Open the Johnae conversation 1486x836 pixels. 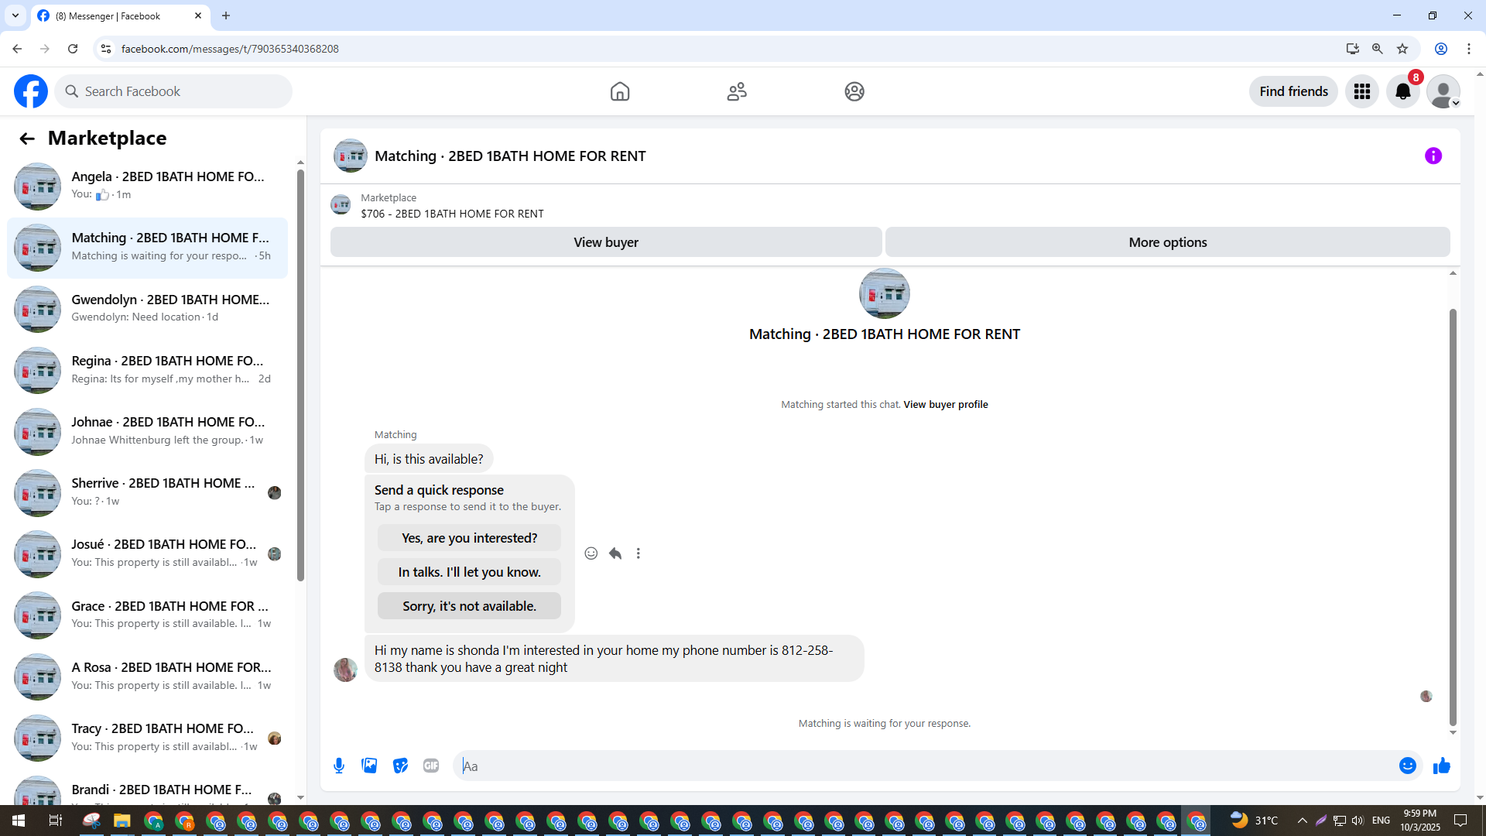click(147, 431)
